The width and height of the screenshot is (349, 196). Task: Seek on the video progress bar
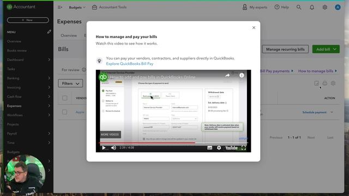[x=173, y=143]
